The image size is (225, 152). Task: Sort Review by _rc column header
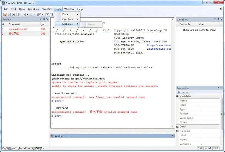(x=45, y=24)
